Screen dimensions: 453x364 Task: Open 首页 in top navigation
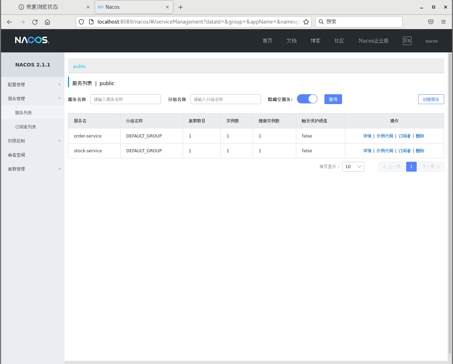267,41
